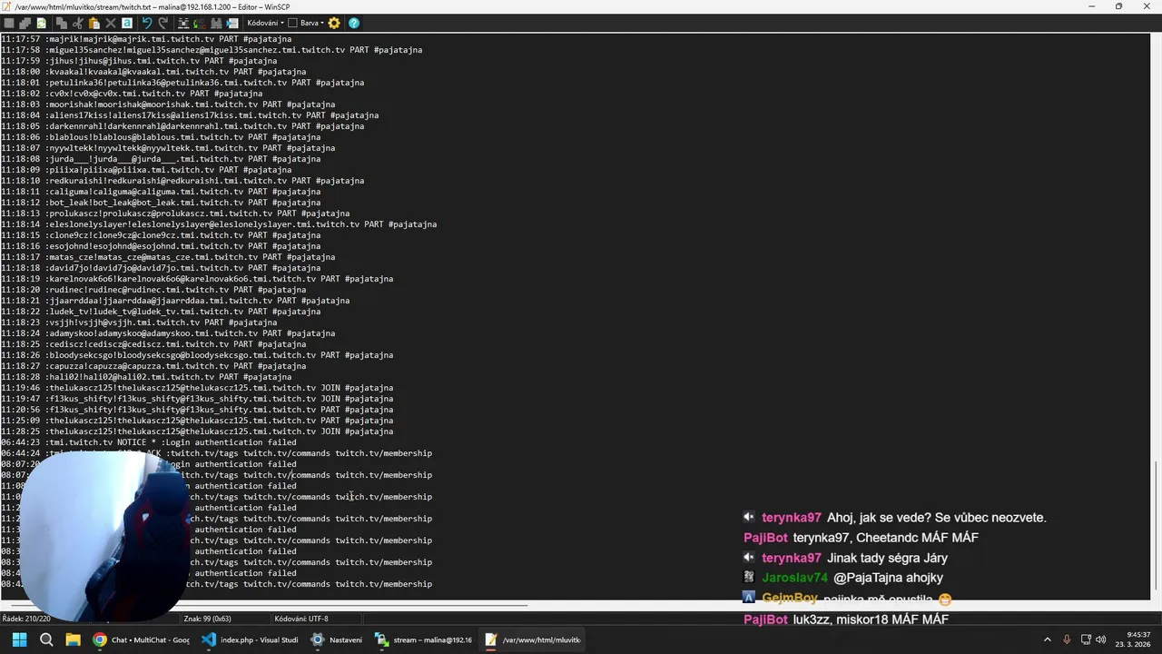The image size is (1162, 654).
Task: Click the 11:18:04 aliens17kiss PART line
Action: tap(190, 115)
